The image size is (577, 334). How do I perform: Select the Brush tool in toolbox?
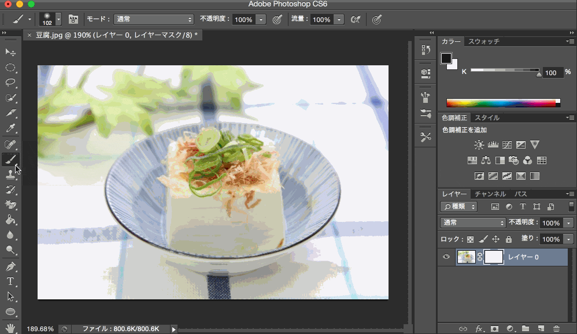point(10,159)
